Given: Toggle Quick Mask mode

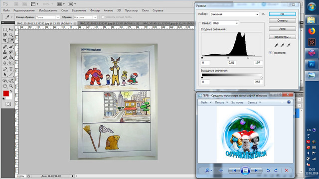Looking at the screenshot, I should [x=8, y=104].
